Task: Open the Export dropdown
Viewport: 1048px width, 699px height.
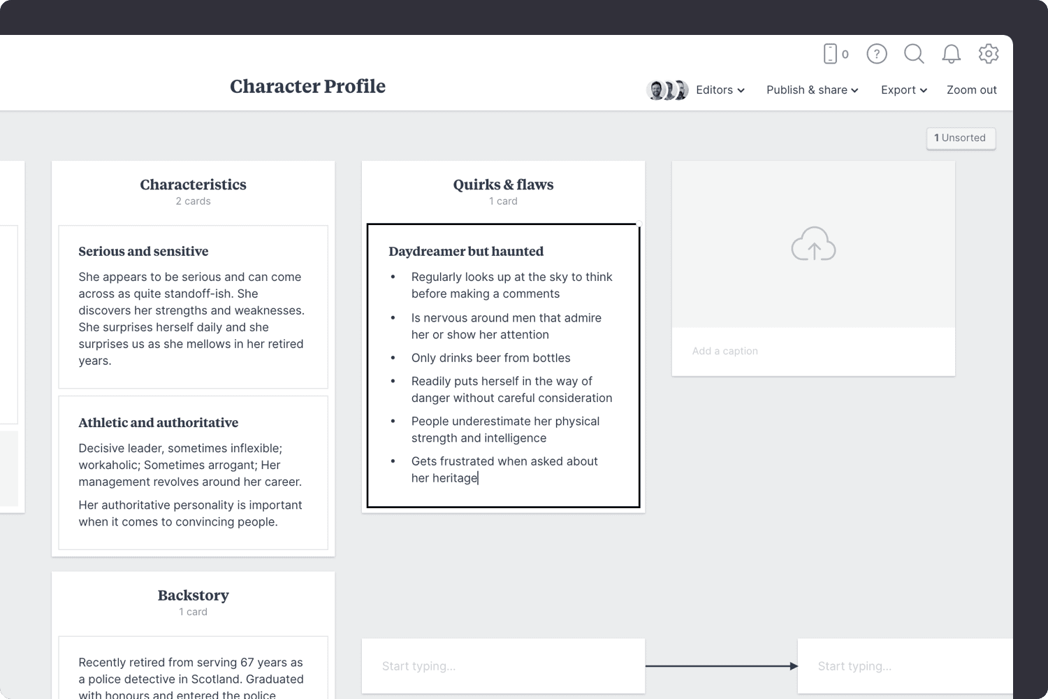Action: click(903, 89)
